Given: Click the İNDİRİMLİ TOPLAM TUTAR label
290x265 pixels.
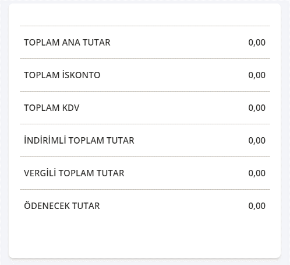Looking at the screenshot, I should (79, 140).
